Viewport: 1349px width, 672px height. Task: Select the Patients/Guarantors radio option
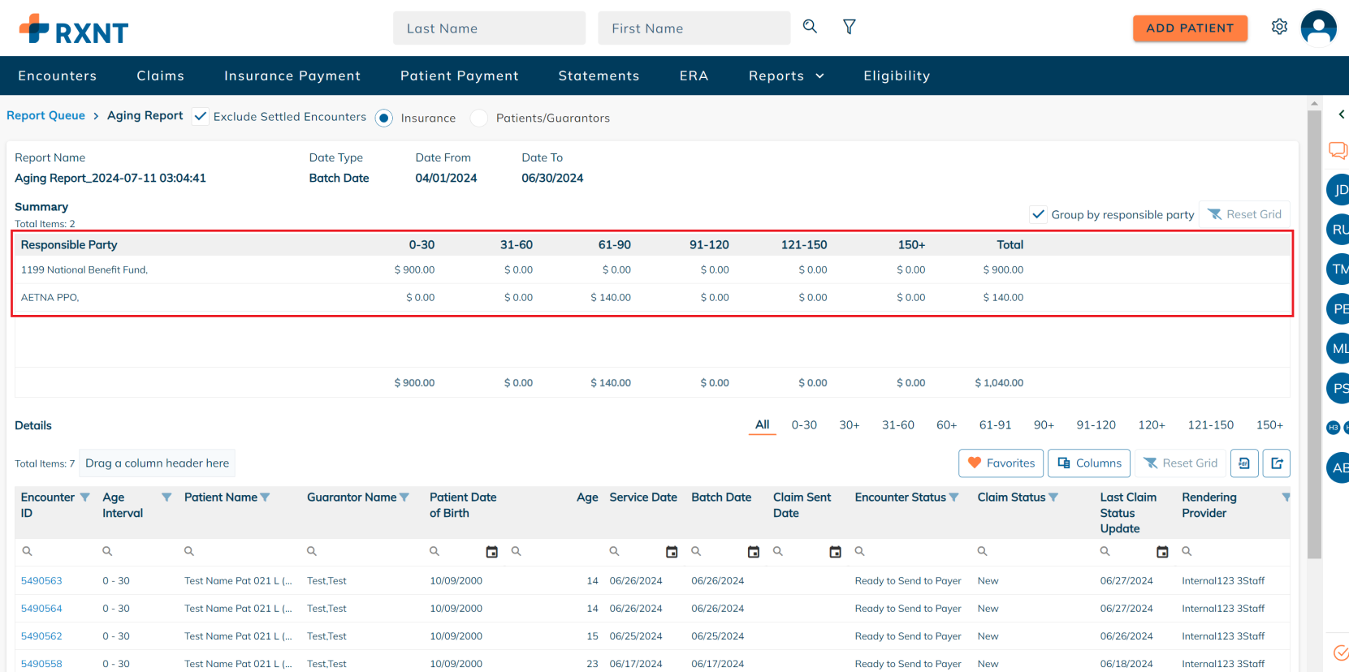pos(479,118)
